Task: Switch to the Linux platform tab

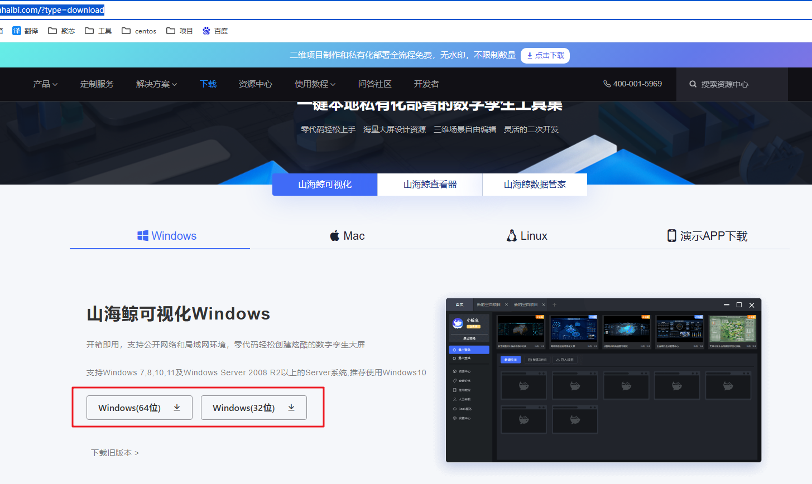Action: tap(527, 236)
